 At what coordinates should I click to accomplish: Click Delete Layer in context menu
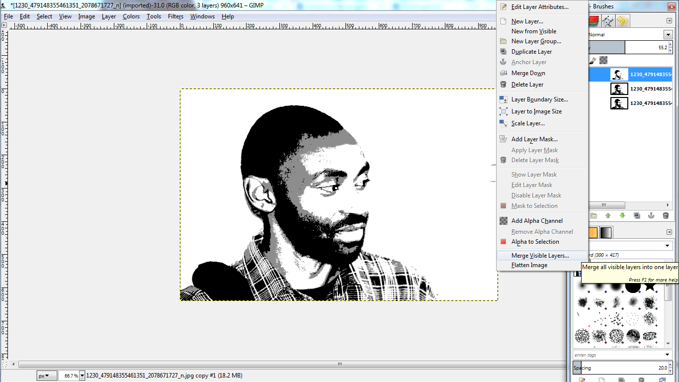527,85
